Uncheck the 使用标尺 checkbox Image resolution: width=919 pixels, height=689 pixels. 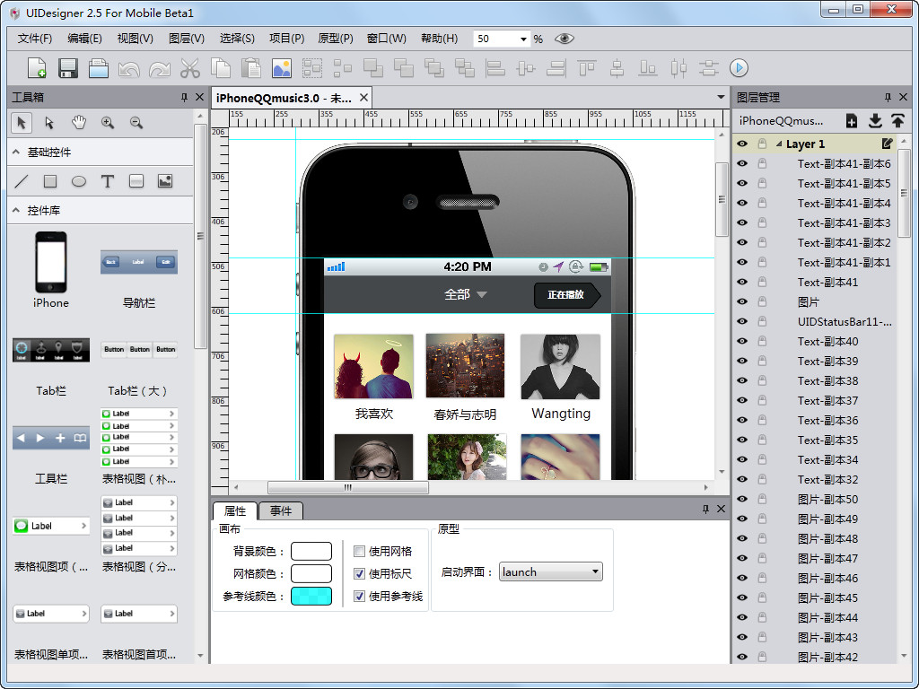[360, 574]
